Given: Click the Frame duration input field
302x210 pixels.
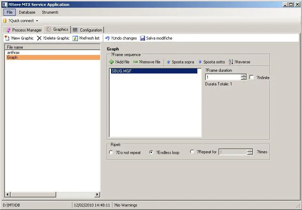Looking at the screenshot, I should 223,77.
